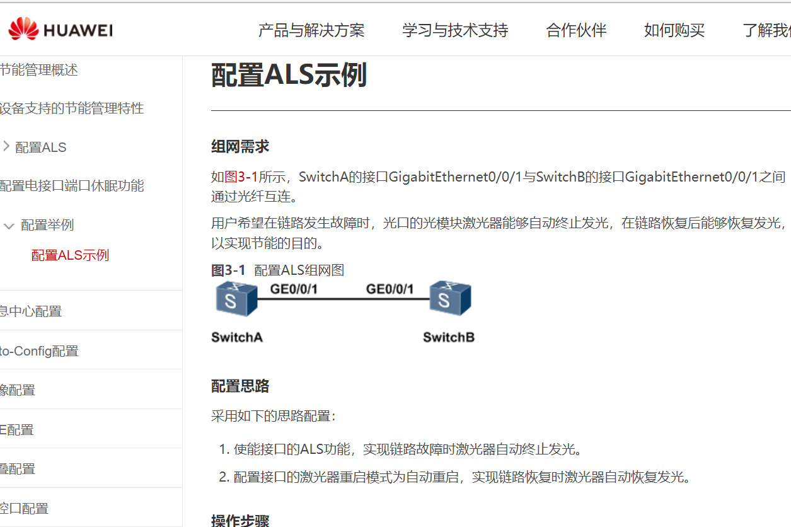This screenshot has width=791, height=527.
Task: Open the 如何购买 menu
Action: coord(674,30)
